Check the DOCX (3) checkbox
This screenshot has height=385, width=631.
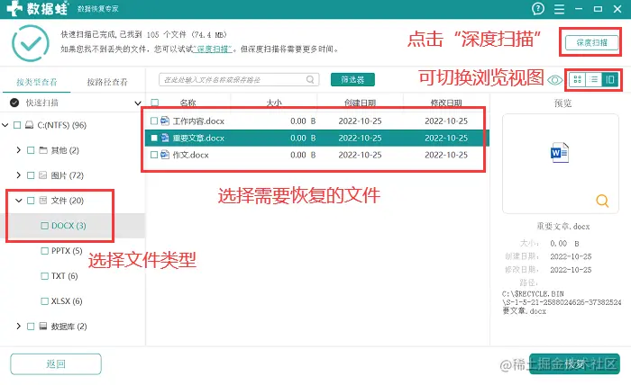point(45,226)
